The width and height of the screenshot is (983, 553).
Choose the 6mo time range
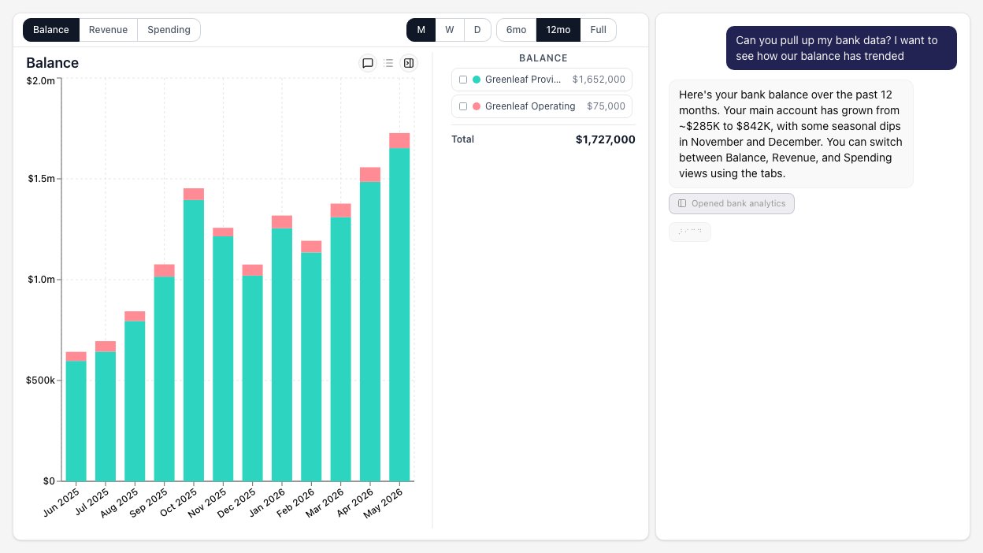click(516, 30)
